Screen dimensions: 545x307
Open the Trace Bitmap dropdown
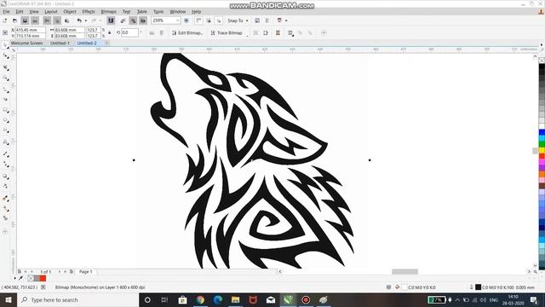[x=227, y=32]
